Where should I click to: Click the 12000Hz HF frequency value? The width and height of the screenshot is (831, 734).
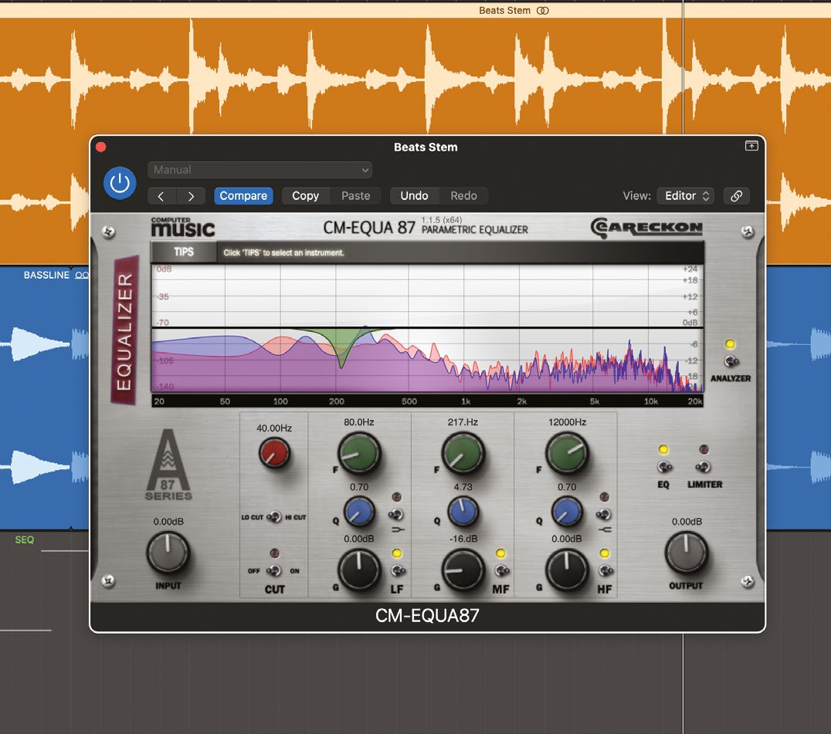[x=567, y=422]
